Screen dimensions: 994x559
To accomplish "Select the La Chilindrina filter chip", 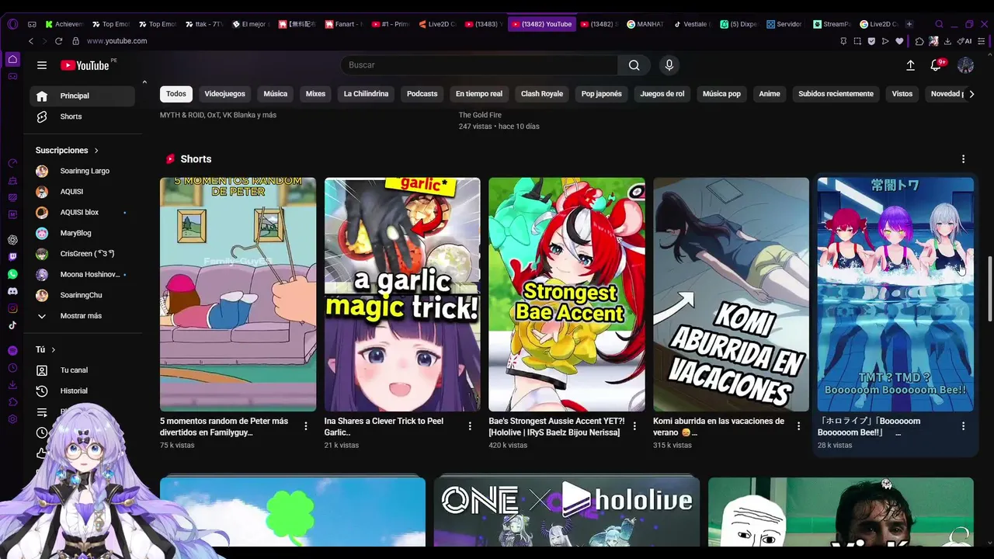I will click(366, 94).
